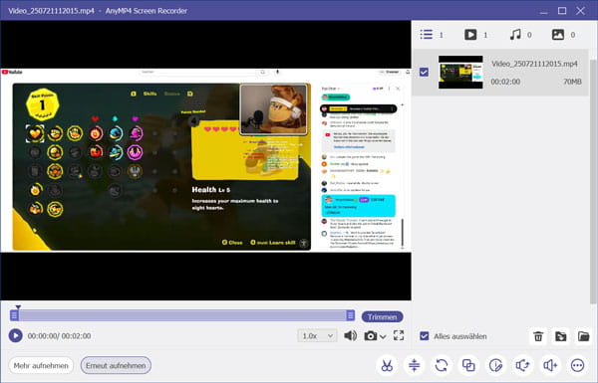Click the 00:02:00 duration of the recording
The height and width of the screenshot is (383, 598).
(505, 82)
